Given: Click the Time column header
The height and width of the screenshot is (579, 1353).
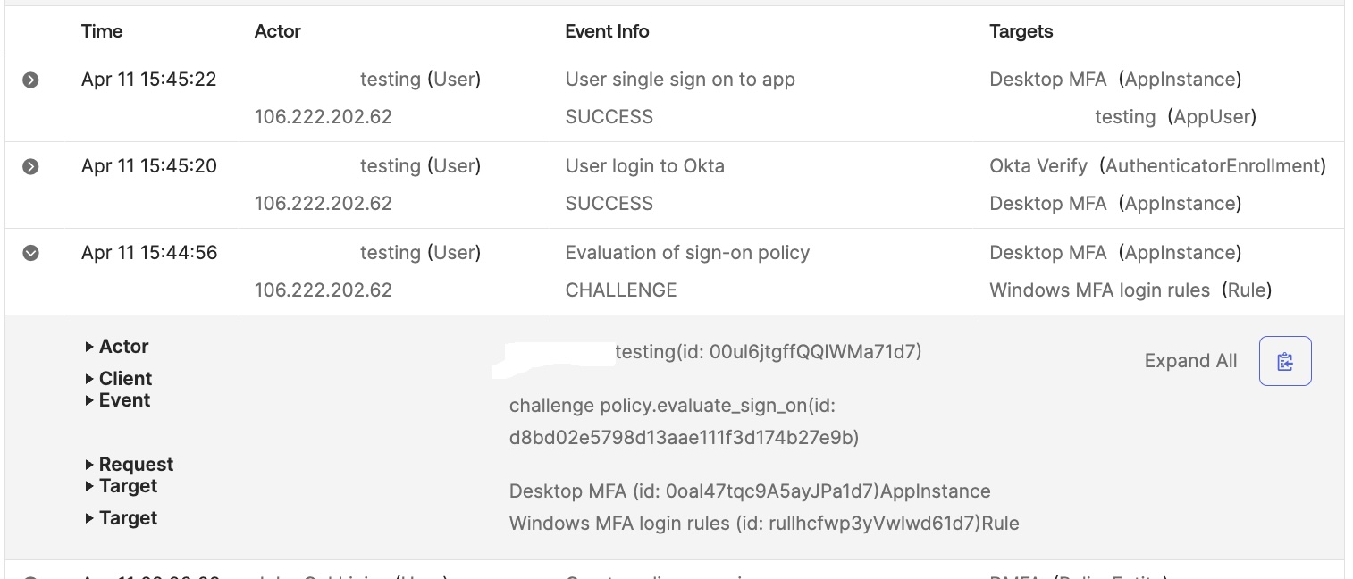Looking at the screenshot, I should (102, 31).
